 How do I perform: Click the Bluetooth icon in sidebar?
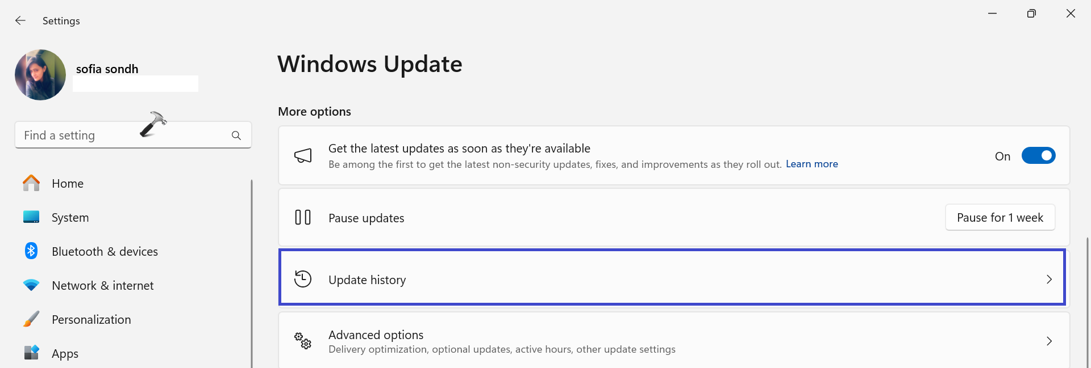pyautogui.click(x=31, y=251)
